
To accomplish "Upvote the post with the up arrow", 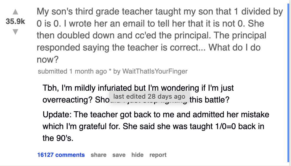I will tap(15, 13).
